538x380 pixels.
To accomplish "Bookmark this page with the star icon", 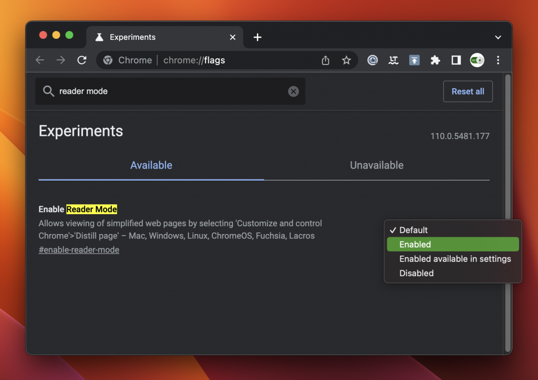I will [x=346, y=60].
